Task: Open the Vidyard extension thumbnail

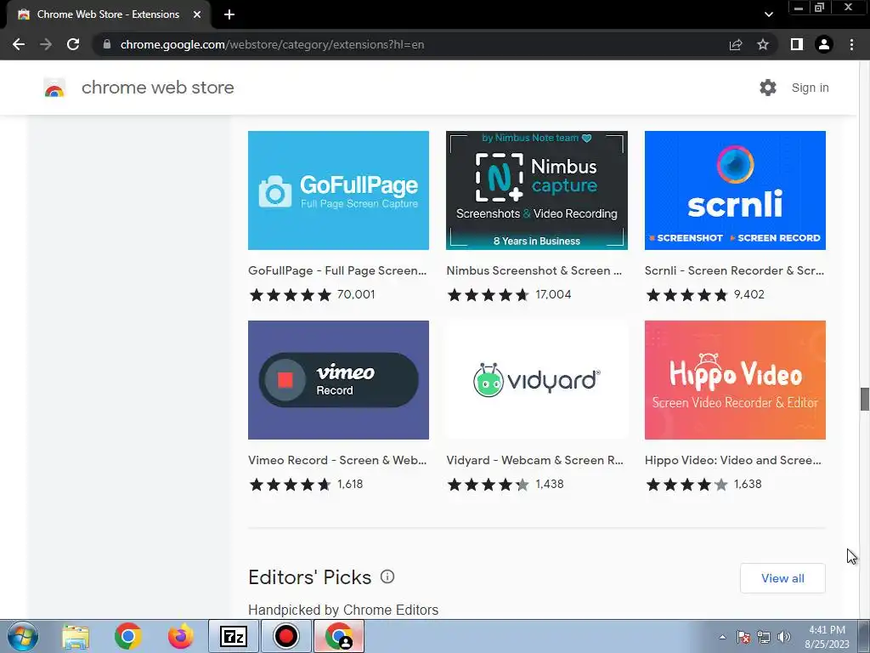Action: (537, 380)
